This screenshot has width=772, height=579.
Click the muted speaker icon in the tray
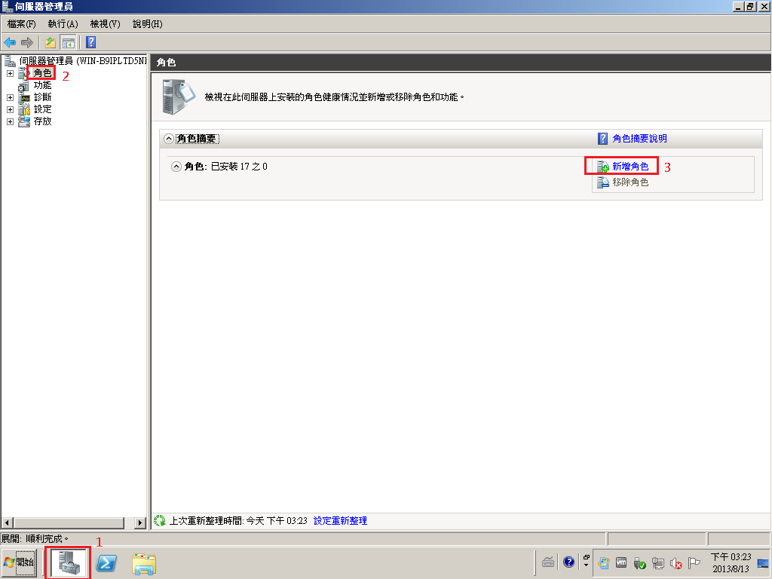[675, 563]
